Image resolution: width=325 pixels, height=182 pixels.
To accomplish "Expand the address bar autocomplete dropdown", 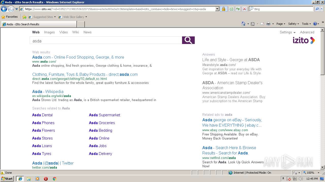I will (x=217, y=9).
